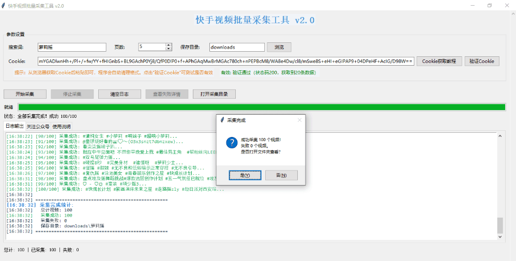516x261 pixels.
Task: Click the 否(N) button in the dialog
Action: point(281,175)
